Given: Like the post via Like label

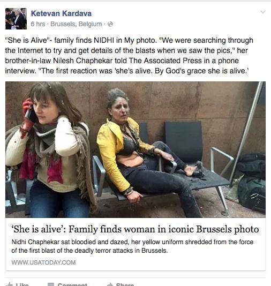Looking at the screenshot, I should coord(22,284).
